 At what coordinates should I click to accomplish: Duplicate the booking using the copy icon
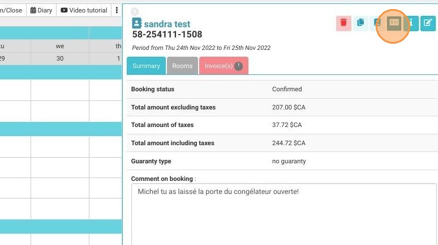pos(360,23)
